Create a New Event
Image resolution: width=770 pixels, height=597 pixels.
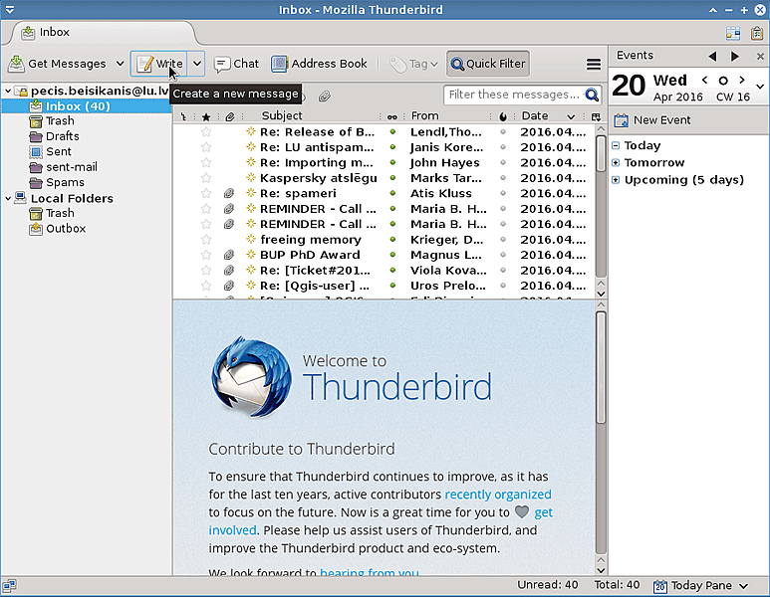coord(652,120)
